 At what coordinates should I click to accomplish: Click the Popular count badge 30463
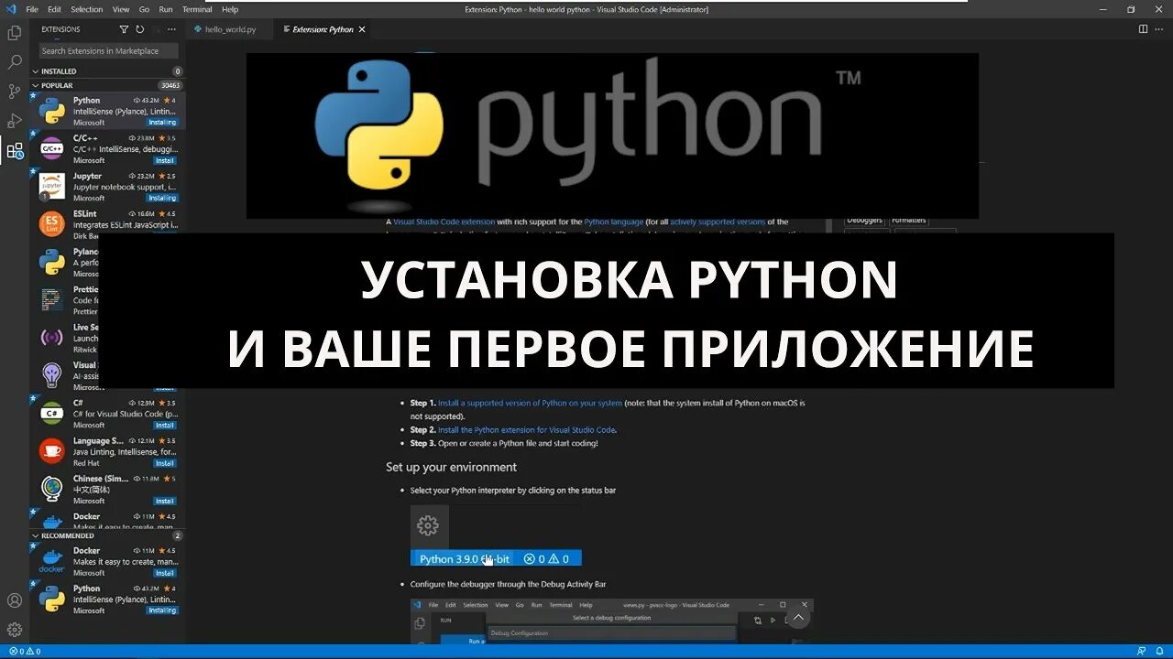(170, 86)
